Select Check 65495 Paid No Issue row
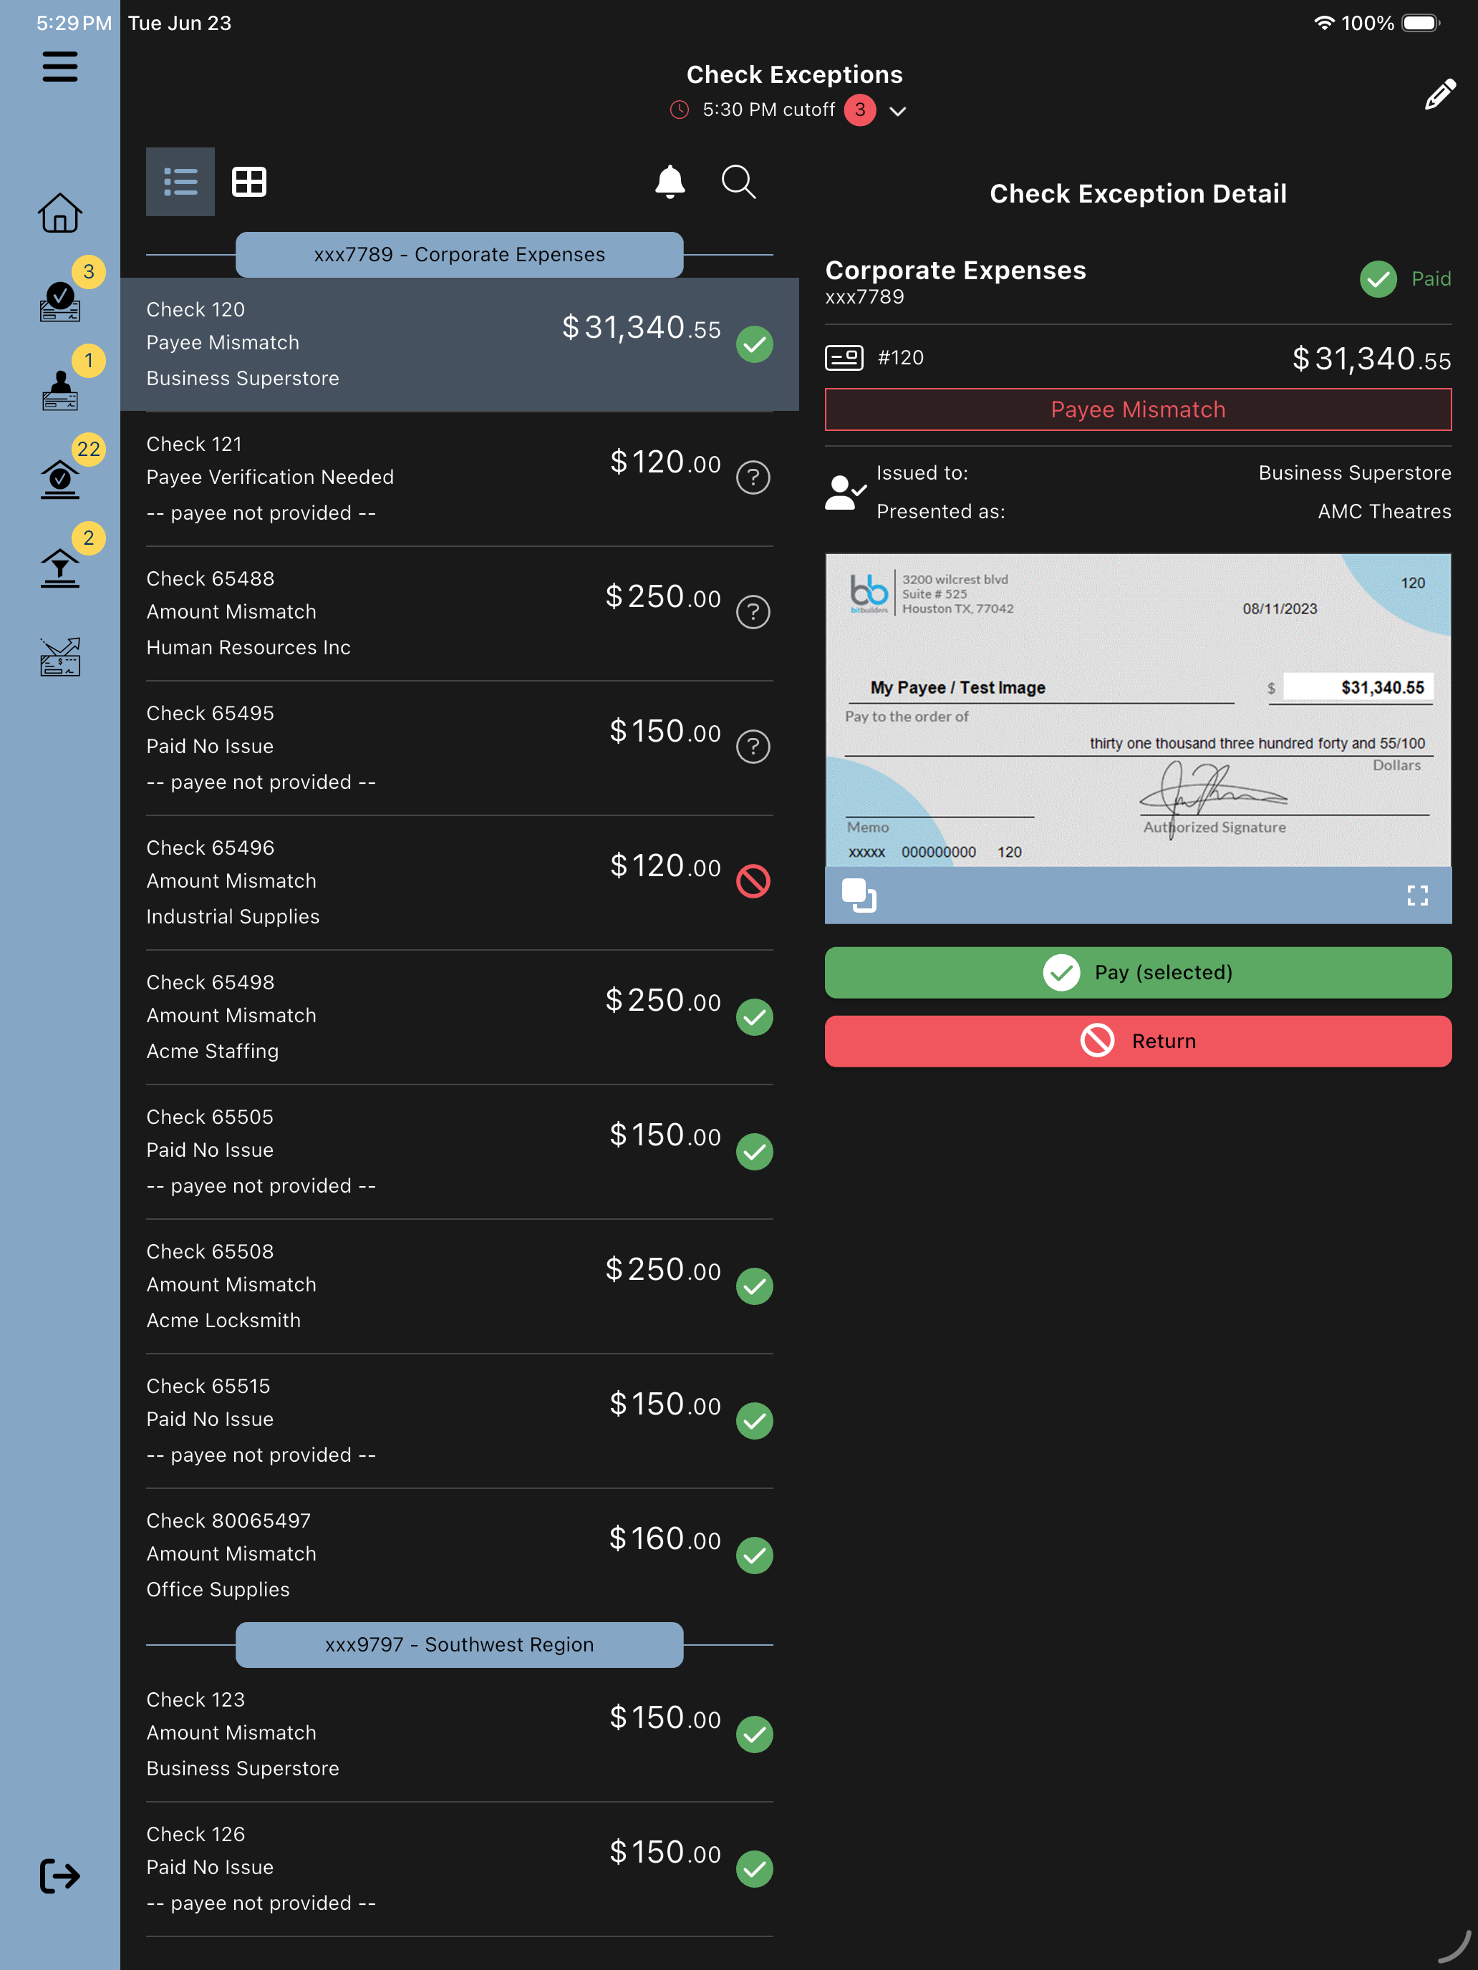 click(460, 748)
